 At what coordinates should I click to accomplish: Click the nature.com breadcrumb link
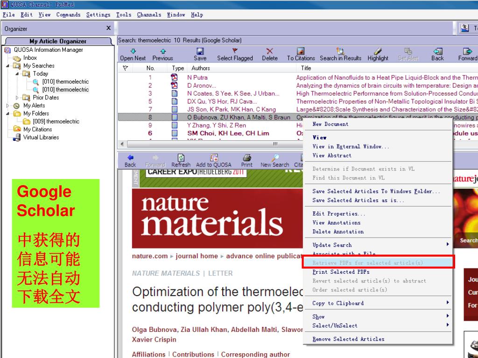(x=150, y=256)
